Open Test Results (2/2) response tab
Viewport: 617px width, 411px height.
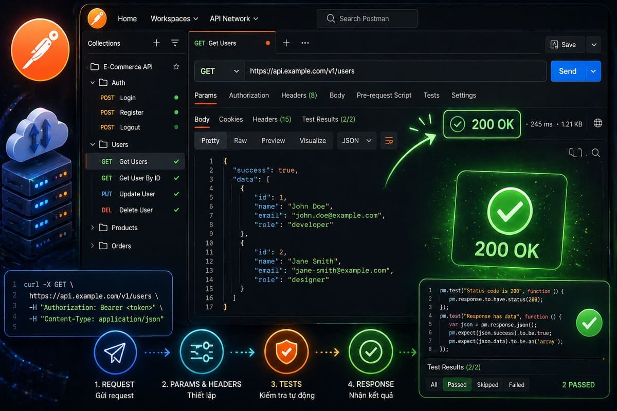[x=329, y=119]
